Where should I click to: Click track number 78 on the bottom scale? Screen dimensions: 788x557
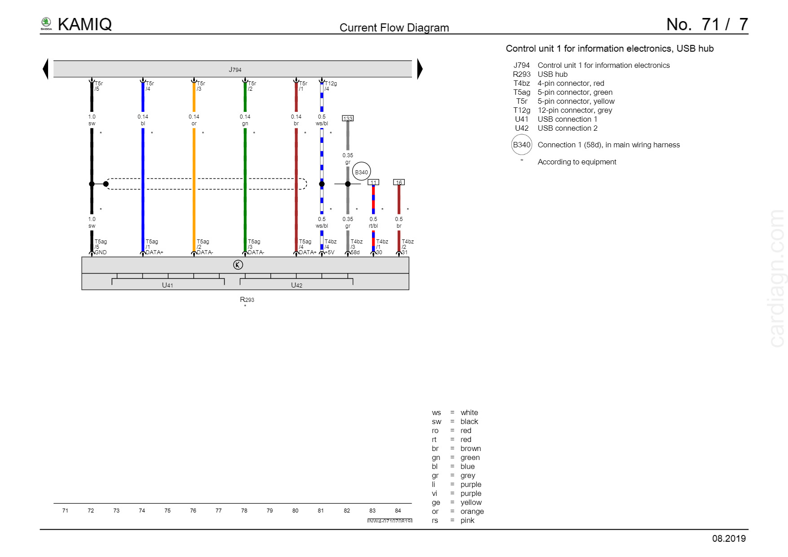pyautogui.click(x=244, y=511)
